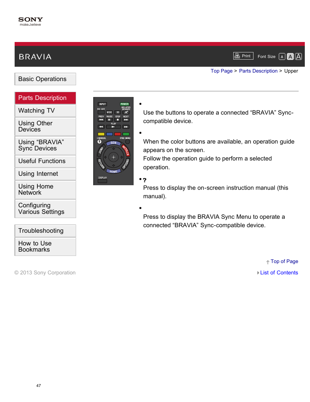Click the left arrow on the remote d-pad
The height and width of the screenshot is (402, 310).
pyautogui.click(x=105, y=157)
